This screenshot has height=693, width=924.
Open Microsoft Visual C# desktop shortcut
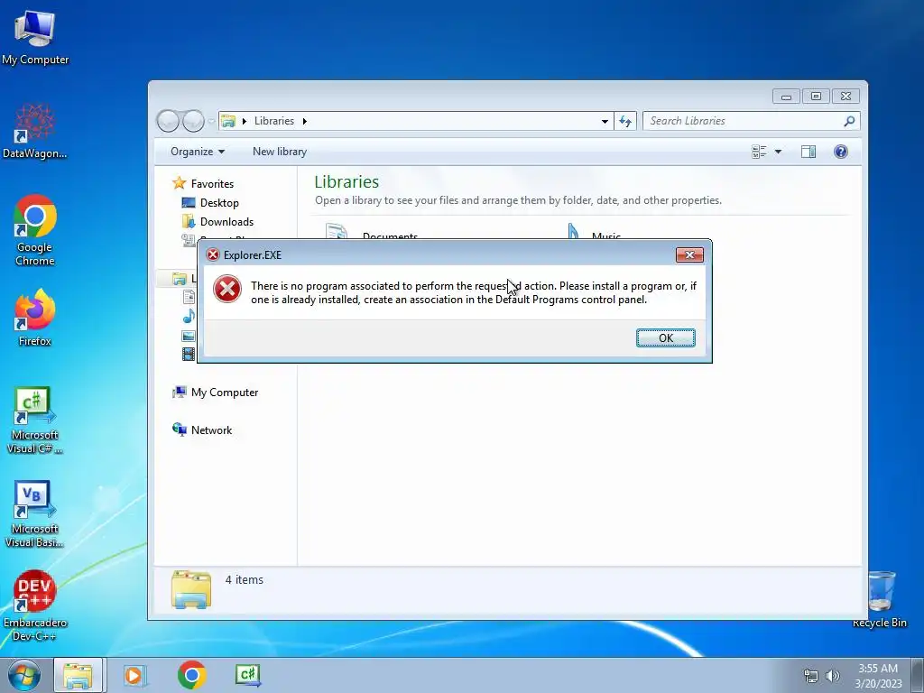pyautogui.click(x=35, y=420)
